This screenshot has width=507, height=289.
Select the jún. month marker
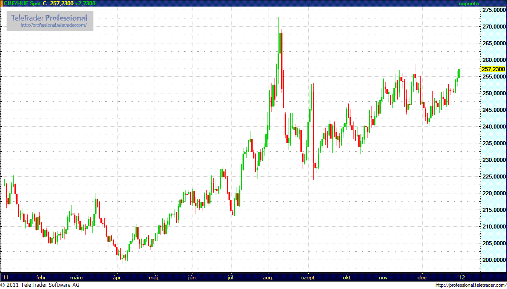pyautogui.click(x=193, y=278)
